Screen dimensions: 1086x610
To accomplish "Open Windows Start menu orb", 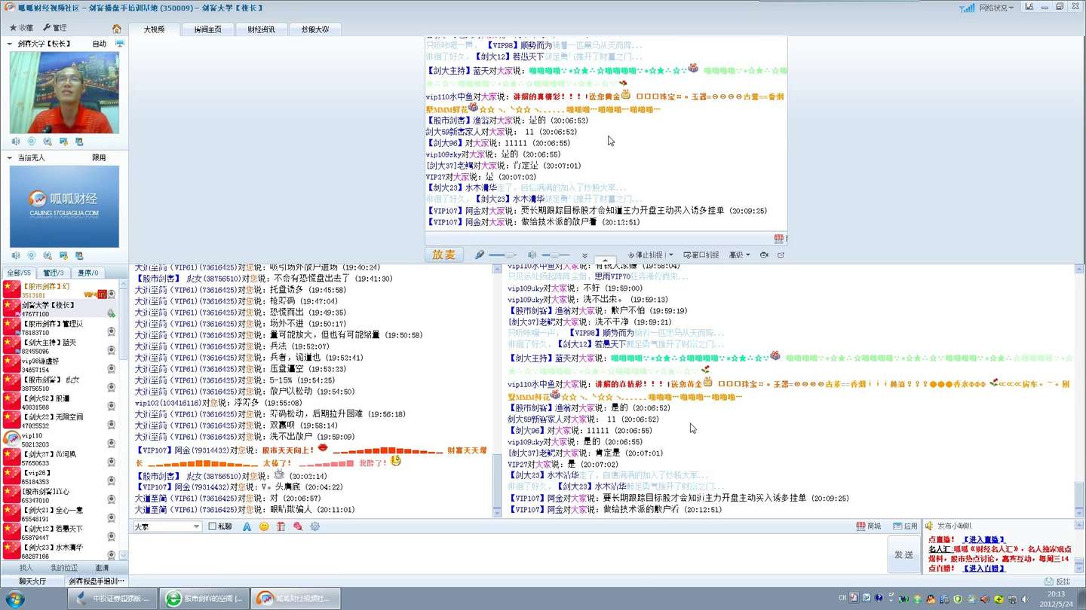I will 14,599.
